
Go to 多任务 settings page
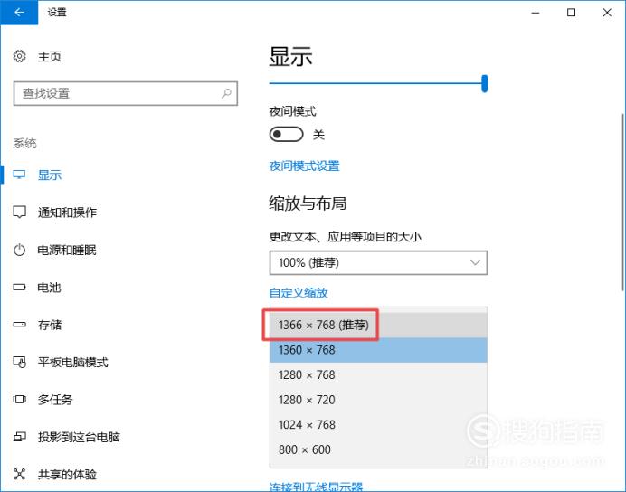pyautogui.click(x=55, y=400)
